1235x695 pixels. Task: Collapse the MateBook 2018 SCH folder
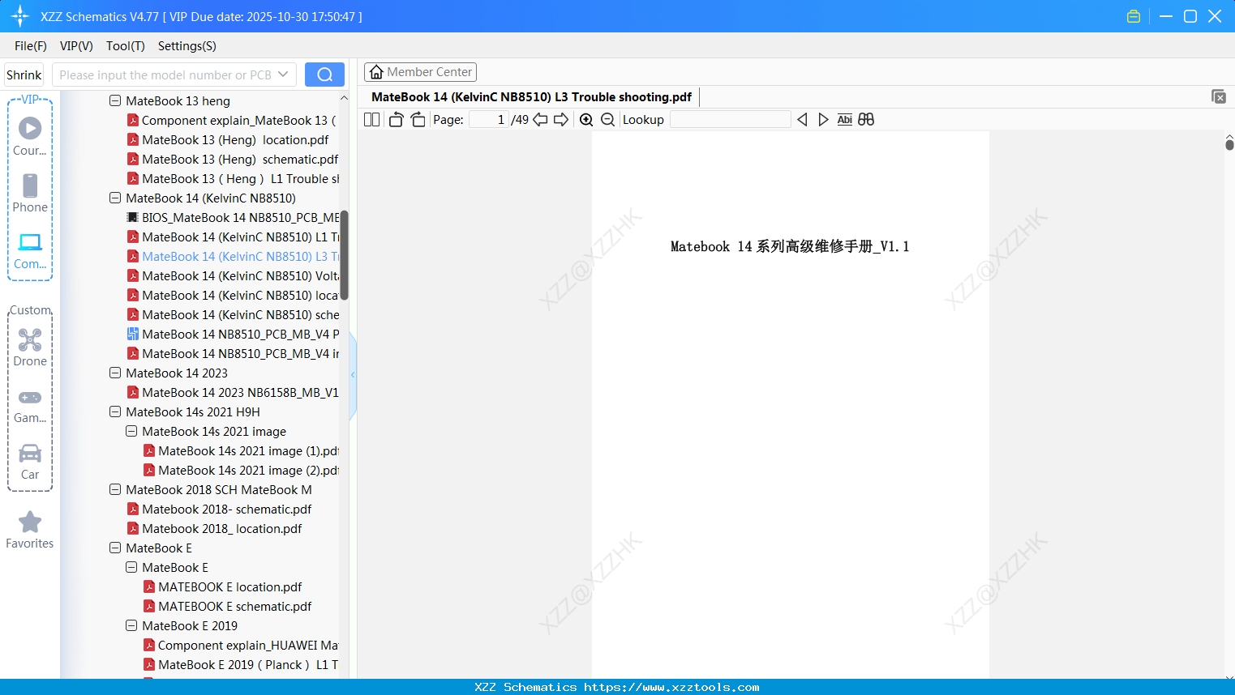pos(115,490)
